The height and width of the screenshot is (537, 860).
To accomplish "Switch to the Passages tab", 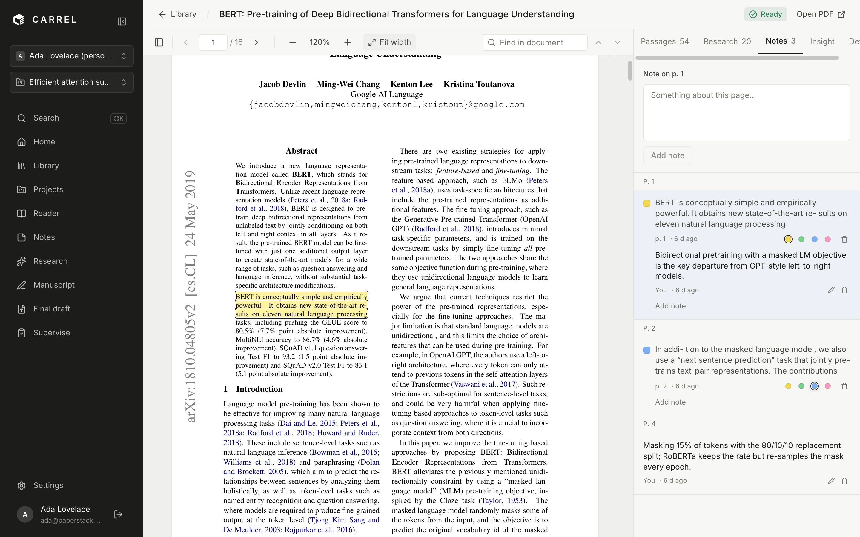I will (664, 41).
